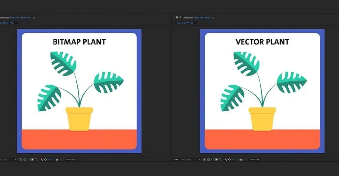This screenshot has width=339, height=176.
Task: Click preview timecode in Vector viewer
Action: pos(254,160)
